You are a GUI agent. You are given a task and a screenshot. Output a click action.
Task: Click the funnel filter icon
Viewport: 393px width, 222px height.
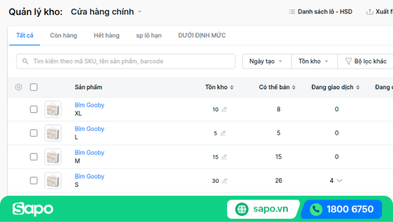point(348,61)
